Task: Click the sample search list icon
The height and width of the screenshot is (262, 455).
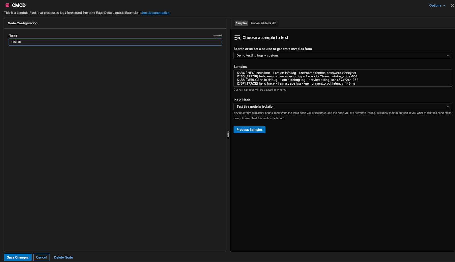Action: (x=237, y=38)
